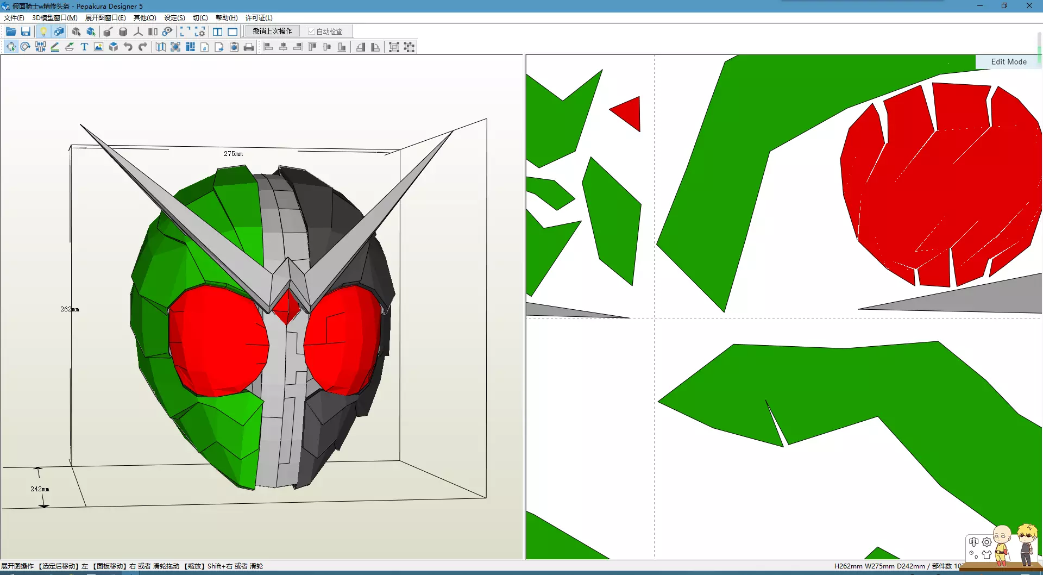This screenshot has height=575, width=1043.
Task: Click the blue 3D cube tool icon
Action: pos(113,47)
